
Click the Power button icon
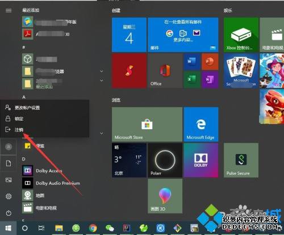tap(9, 213)
